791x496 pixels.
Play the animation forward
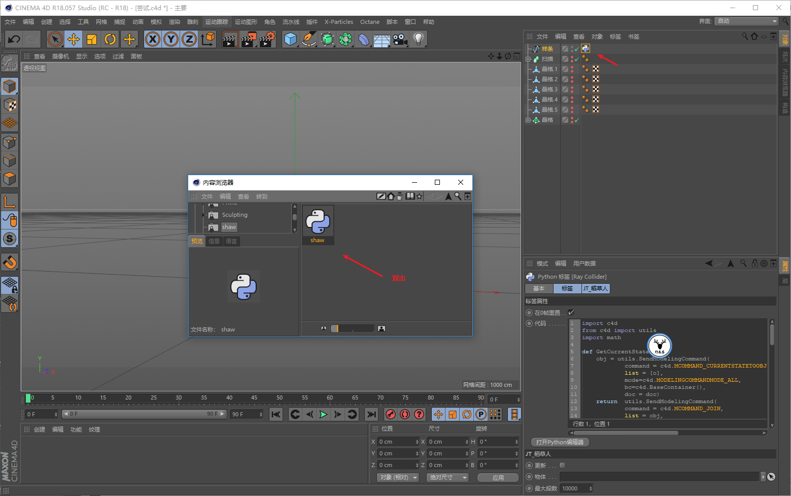(323, 414)
